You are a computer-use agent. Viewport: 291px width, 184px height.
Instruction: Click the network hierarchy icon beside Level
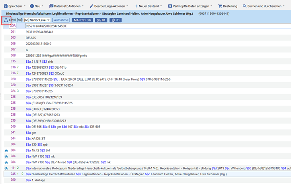click(6, 20)
